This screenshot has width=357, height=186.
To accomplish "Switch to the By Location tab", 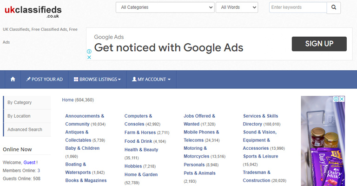I will click(x=19, y=116).
